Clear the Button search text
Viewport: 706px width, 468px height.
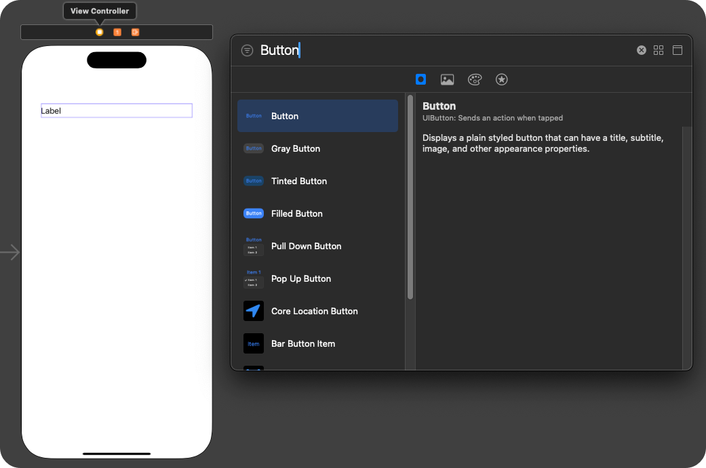coord(641,50)
